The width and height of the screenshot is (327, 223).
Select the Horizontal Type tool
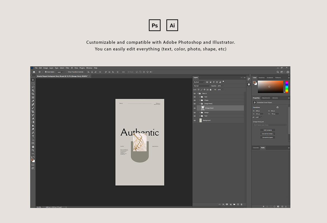[33, 136]
